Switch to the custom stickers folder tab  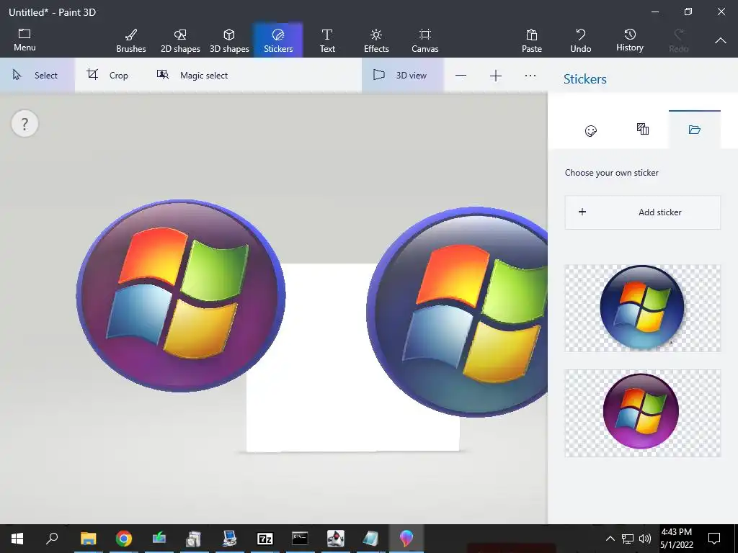coord(695,130)
